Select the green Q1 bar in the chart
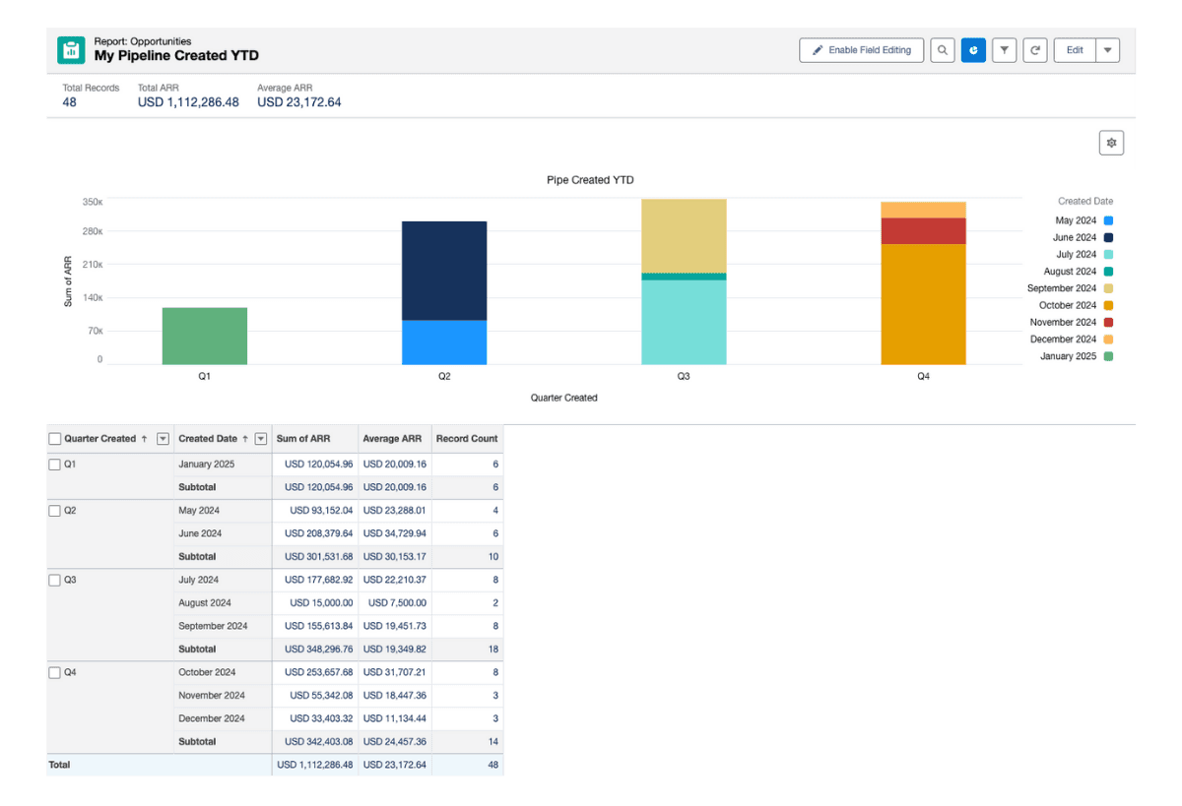This screenshot has height=806, width=1182. click(205, 337)
